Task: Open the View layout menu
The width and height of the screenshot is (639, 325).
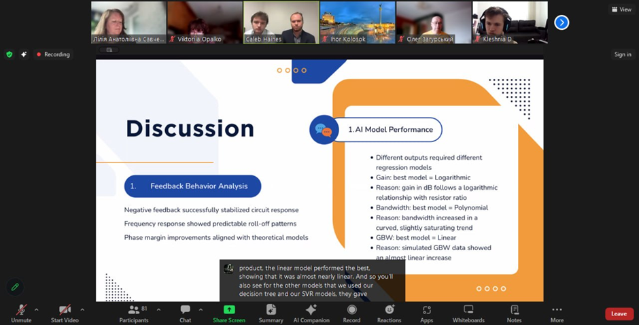Action: click(621, 10)
